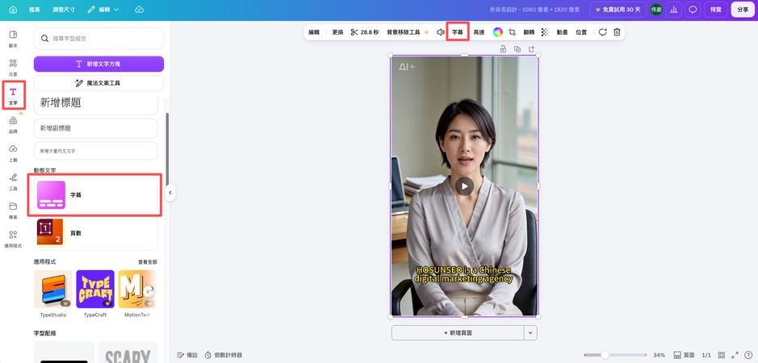Open the 上載 uploads sidebar tab
Image resolution: width=758 pixels, height=363 pixels.
click(x=13, y=153)
